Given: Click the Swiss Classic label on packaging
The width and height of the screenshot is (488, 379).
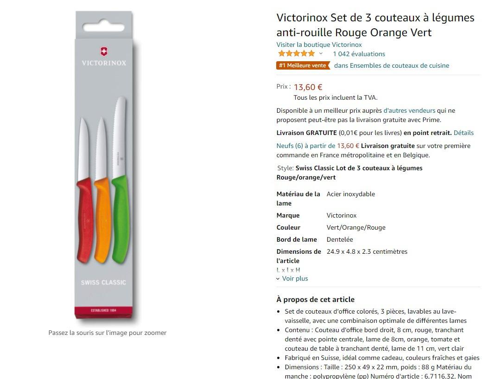Looking at the screenshot, I should 104,283.
